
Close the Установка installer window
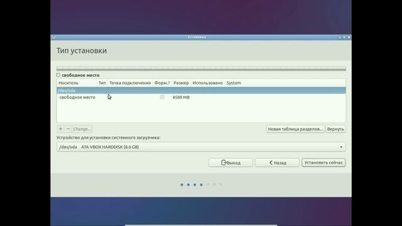(x=349, y=37)
